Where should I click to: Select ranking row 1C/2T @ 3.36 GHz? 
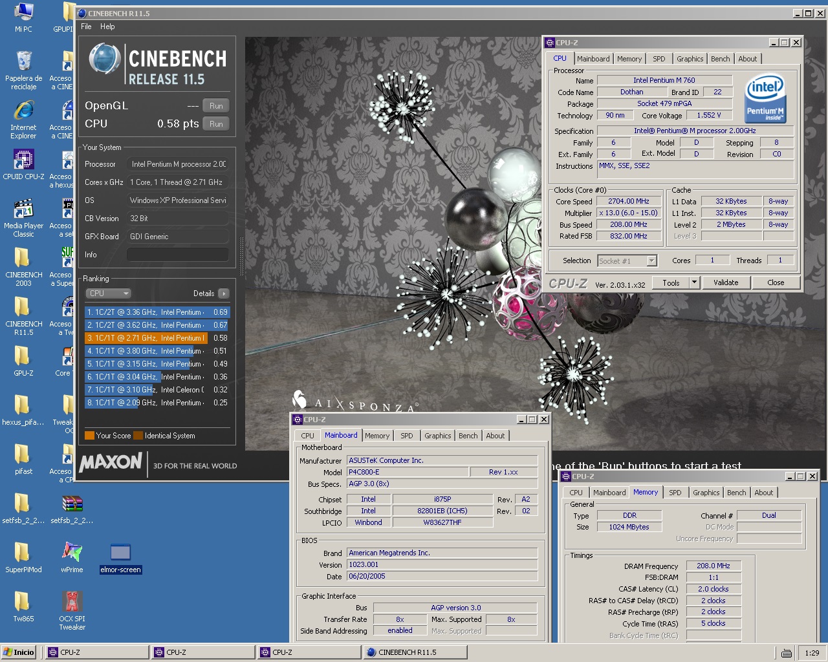pos(157,312)
